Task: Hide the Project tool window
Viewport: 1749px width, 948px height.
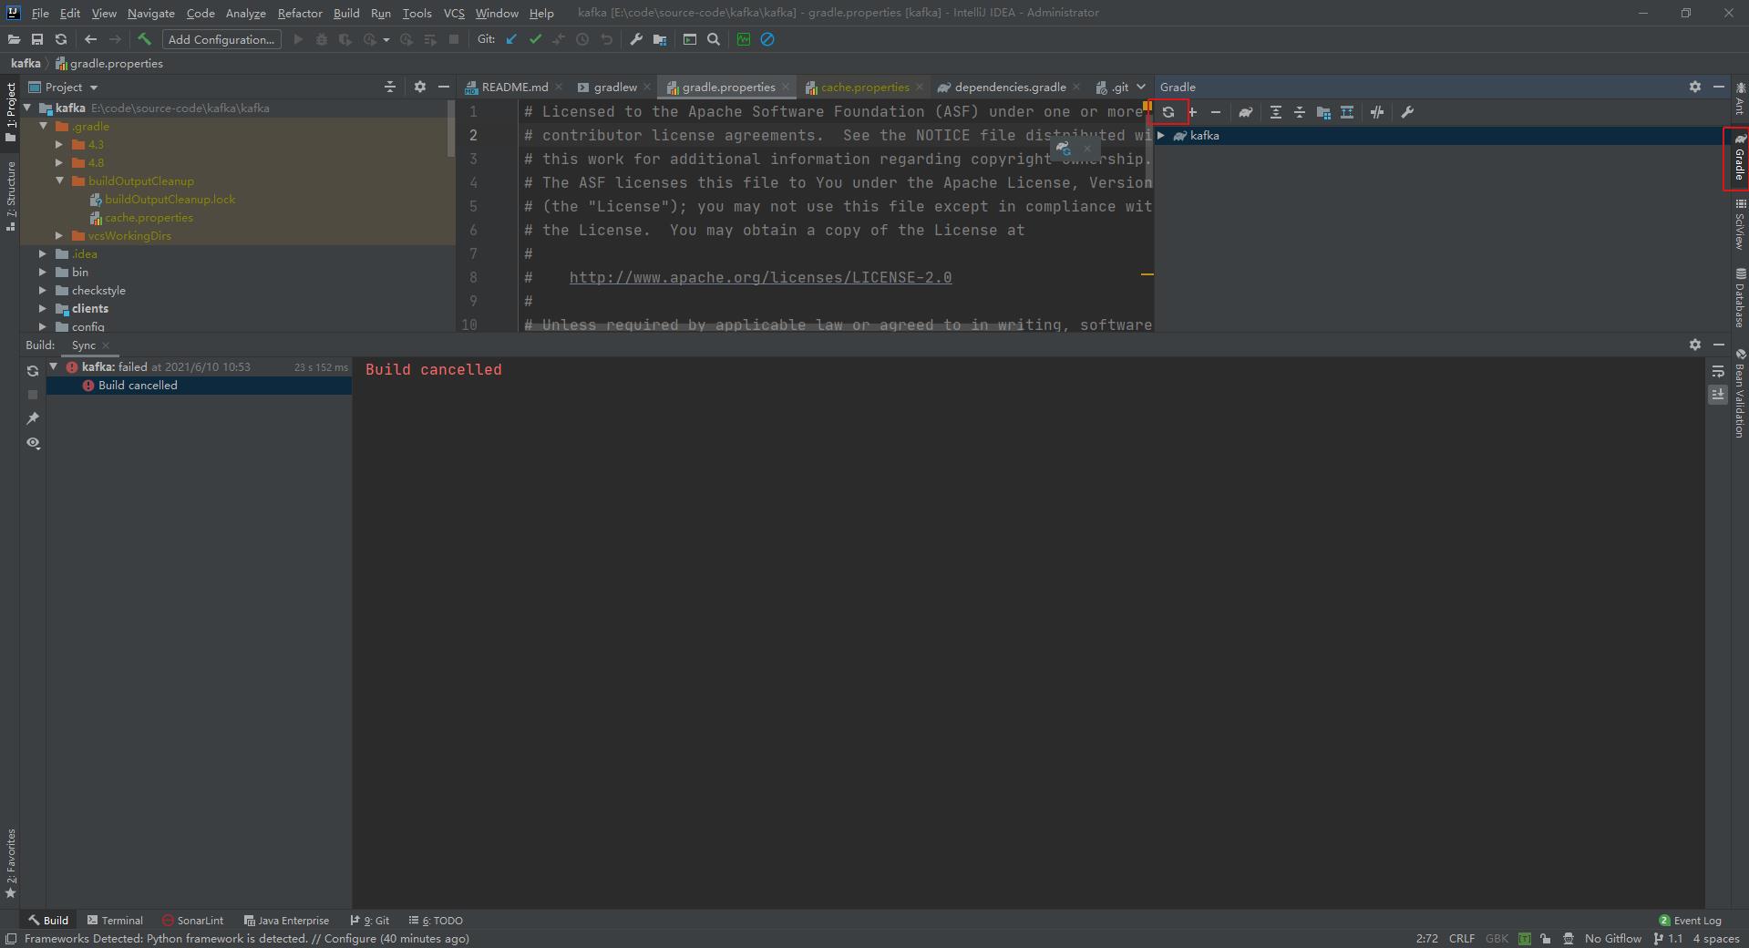Action: click(444, 87)
